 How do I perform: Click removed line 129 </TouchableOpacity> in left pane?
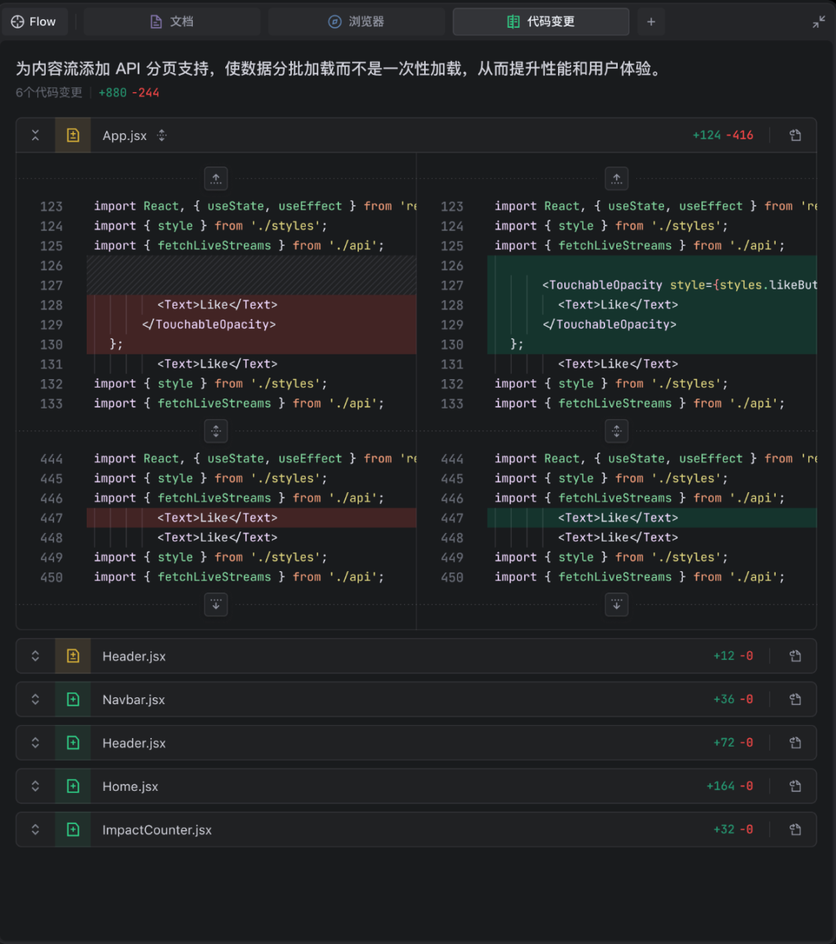point(209,324)
